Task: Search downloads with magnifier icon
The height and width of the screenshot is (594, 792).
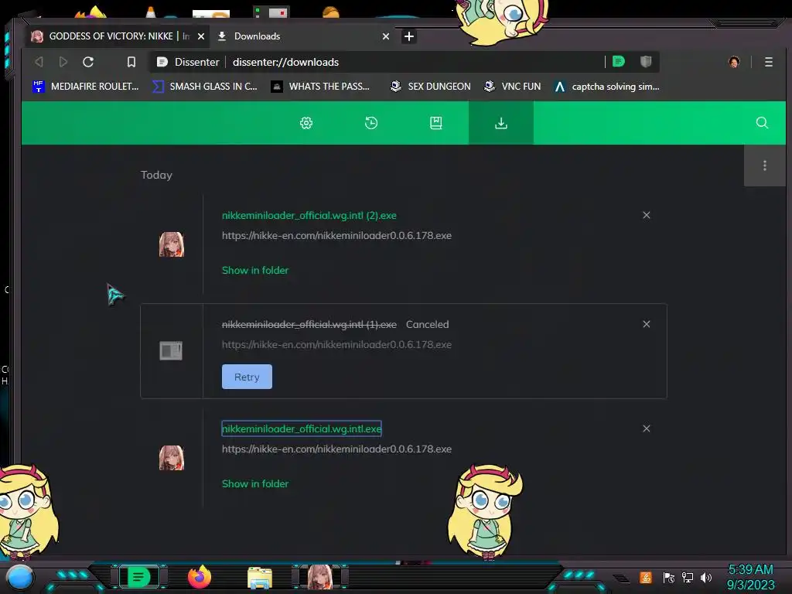Action: pyautogui.click(x=762, y=123)
